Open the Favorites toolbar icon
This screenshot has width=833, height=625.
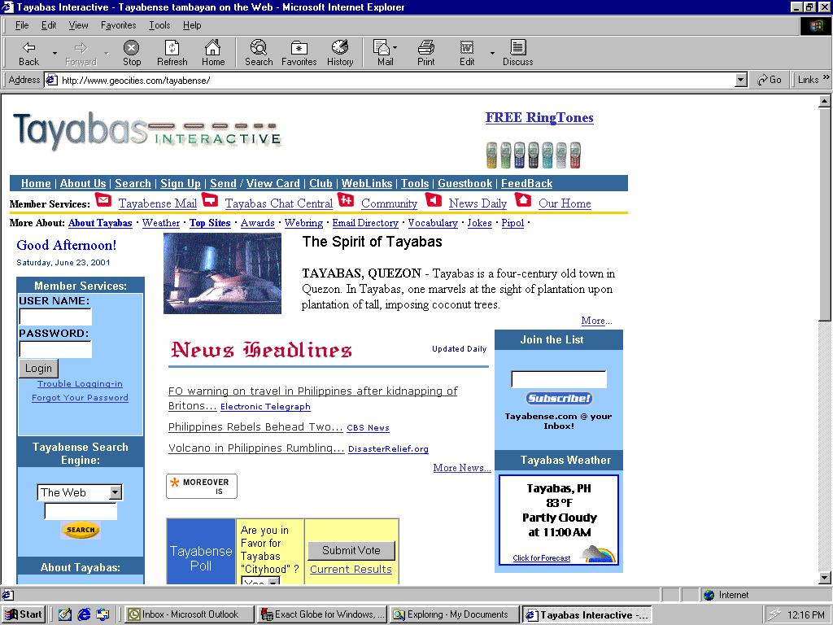(x=299, y=53)
